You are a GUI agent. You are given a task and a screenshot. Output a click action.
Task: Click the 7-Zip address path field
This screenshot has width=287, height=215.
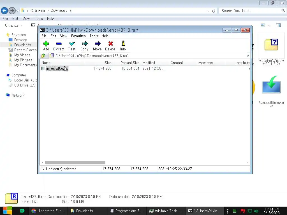pyautogui.click(x=147, y=56)
